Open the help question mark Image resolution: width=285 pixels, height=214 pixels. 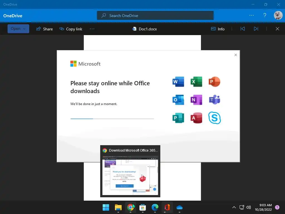[x=265, y=15]
